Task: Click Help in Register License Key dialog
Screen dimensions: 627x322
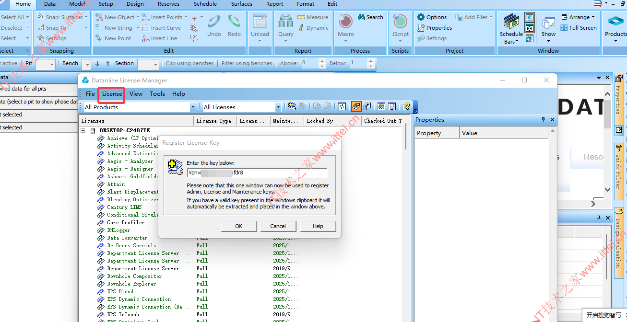Action: (318, 226)
